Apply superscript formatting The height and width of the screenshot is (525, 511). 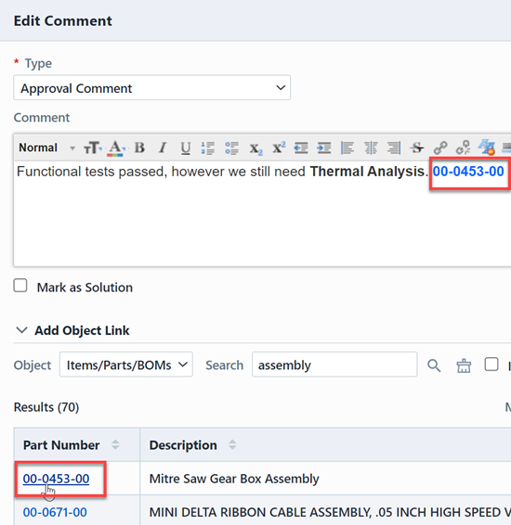tap(279, 147)
